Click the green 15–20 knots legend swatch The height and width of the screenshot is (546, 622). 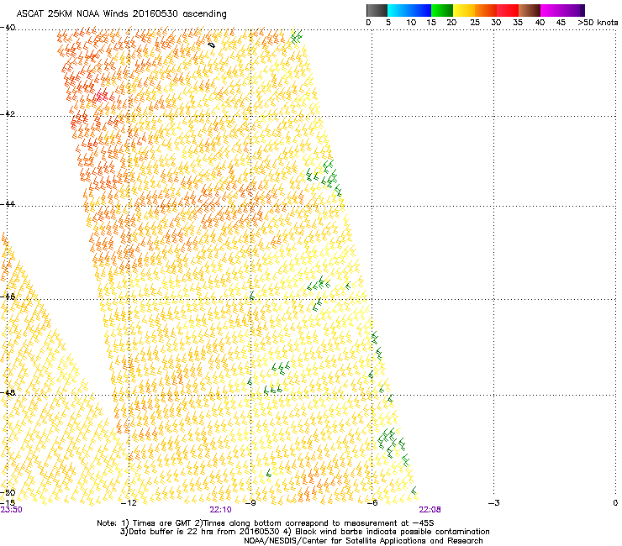point(442,10)
